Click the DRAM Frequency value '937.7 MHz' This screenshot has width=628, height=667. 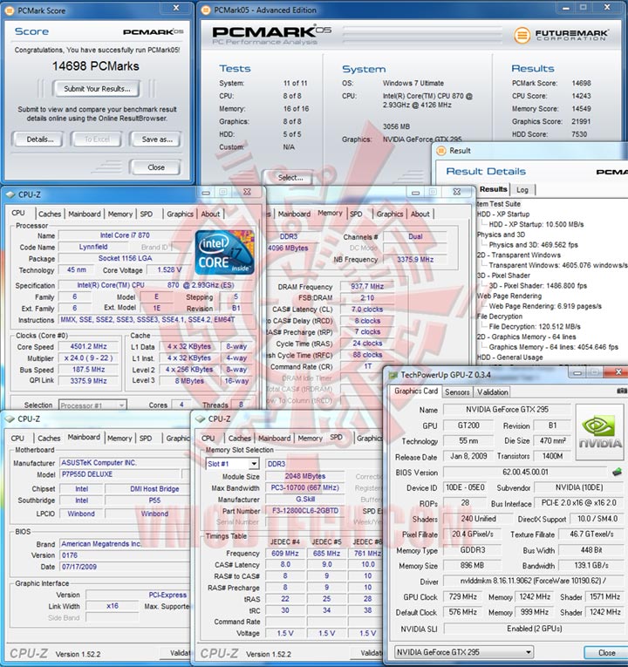pos(367,286)
